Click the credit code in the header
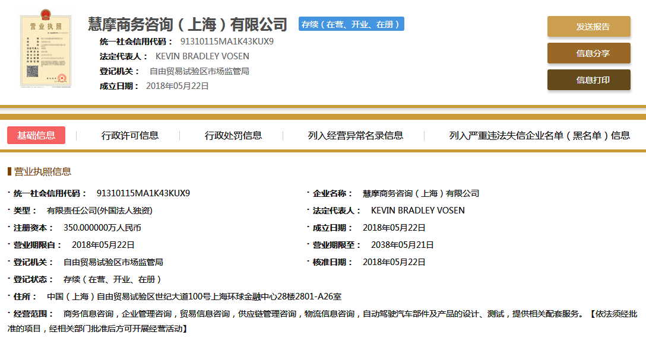The image size is (646, 338). pos(227,42)
